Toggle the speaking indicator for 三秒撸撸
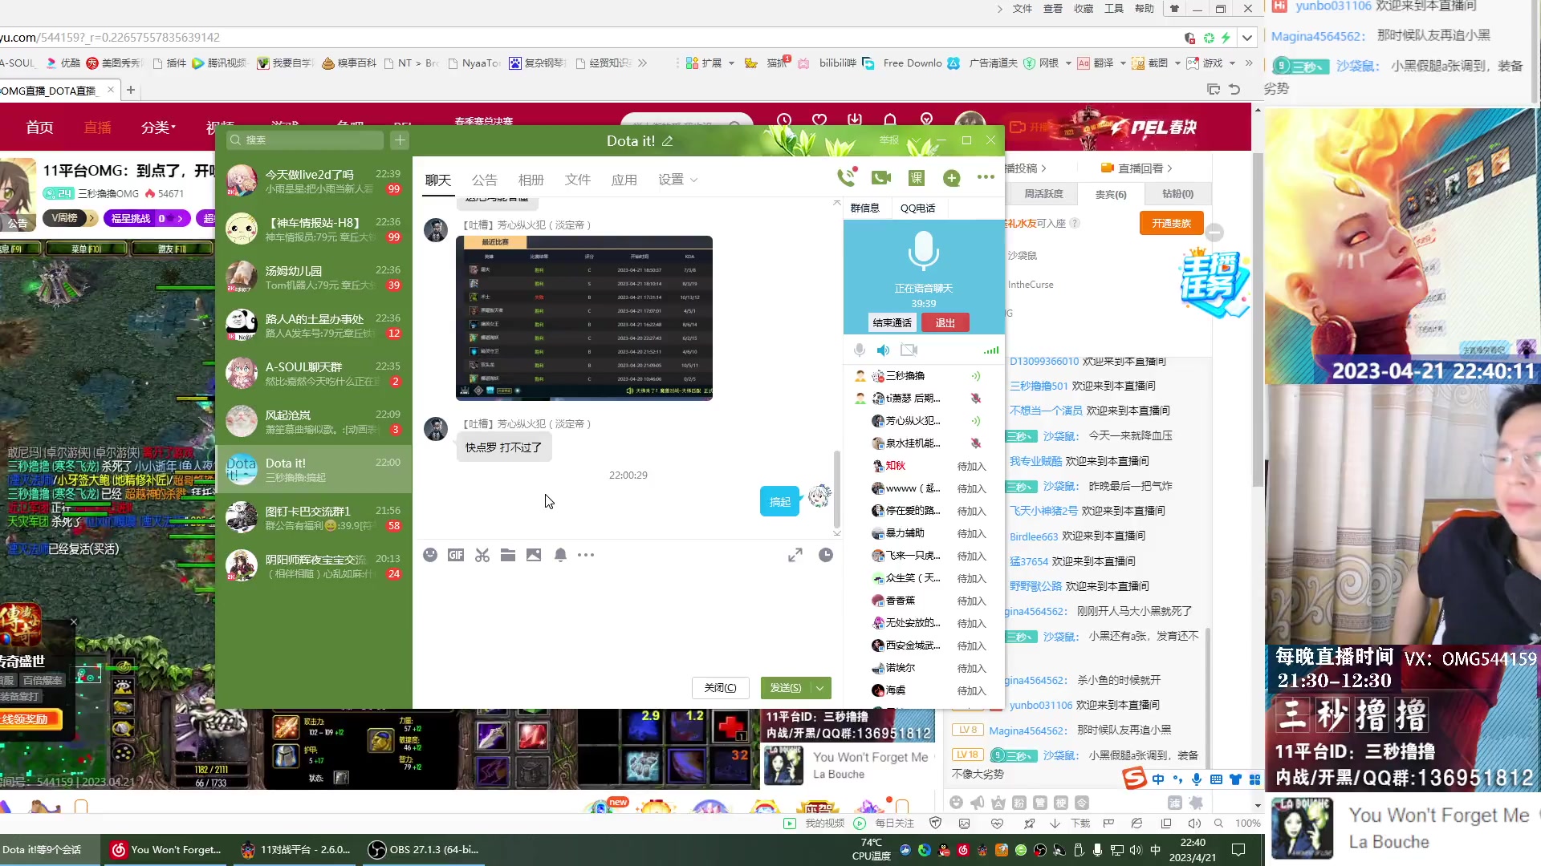The image size is (1541, 866). coord(976,376)
